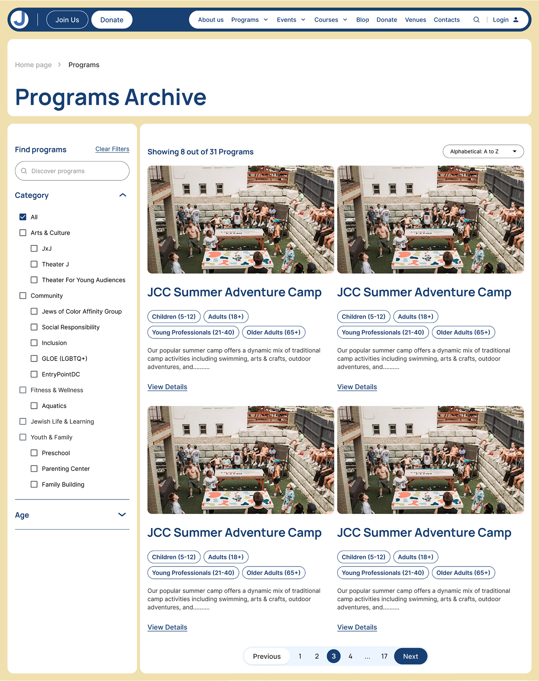This screenshot has height=681, width=539.
Task: Go to page 4 in pagination
Action: click(350, 656)
